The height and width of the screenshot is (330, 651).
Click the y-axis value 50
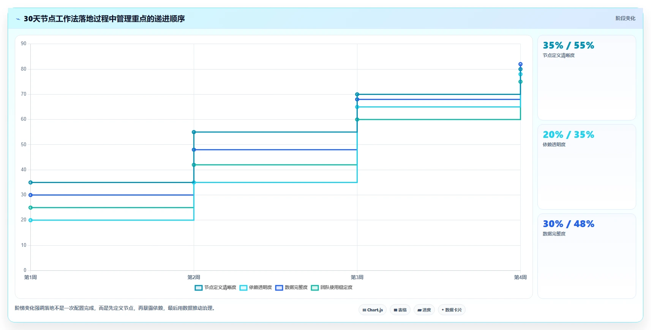24,145
